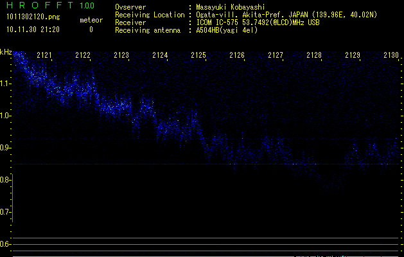404x257 pixels.
Task: Click the 2121 time marker
Action: click(44, 55)
